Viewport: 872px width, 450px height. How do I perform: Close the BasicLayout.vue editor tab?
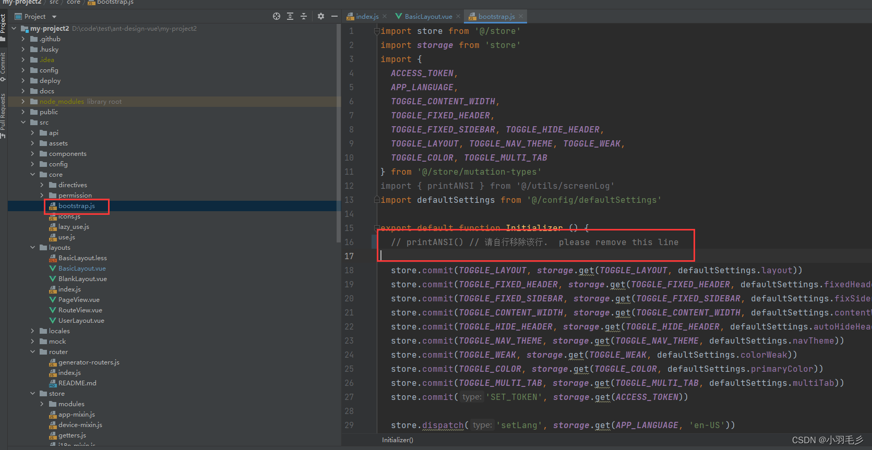(x=458, y=16)
